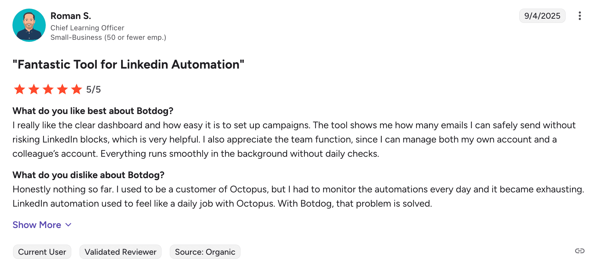The image size is (592, 266).
Task: Click reviewer name Roman S.
Action: coord(71,16)
